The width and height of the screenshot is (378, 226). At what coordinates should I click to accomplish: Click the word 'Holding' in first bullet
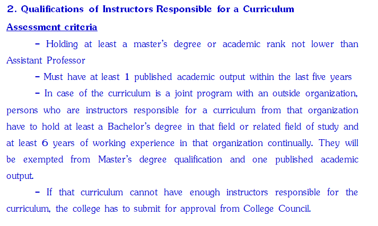[x=62, y=44]
